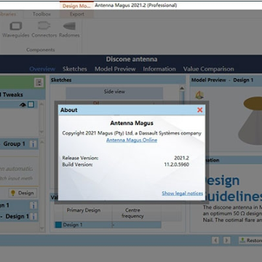
Task: Click the Tweaks panel heading
Action: (12, 95)
